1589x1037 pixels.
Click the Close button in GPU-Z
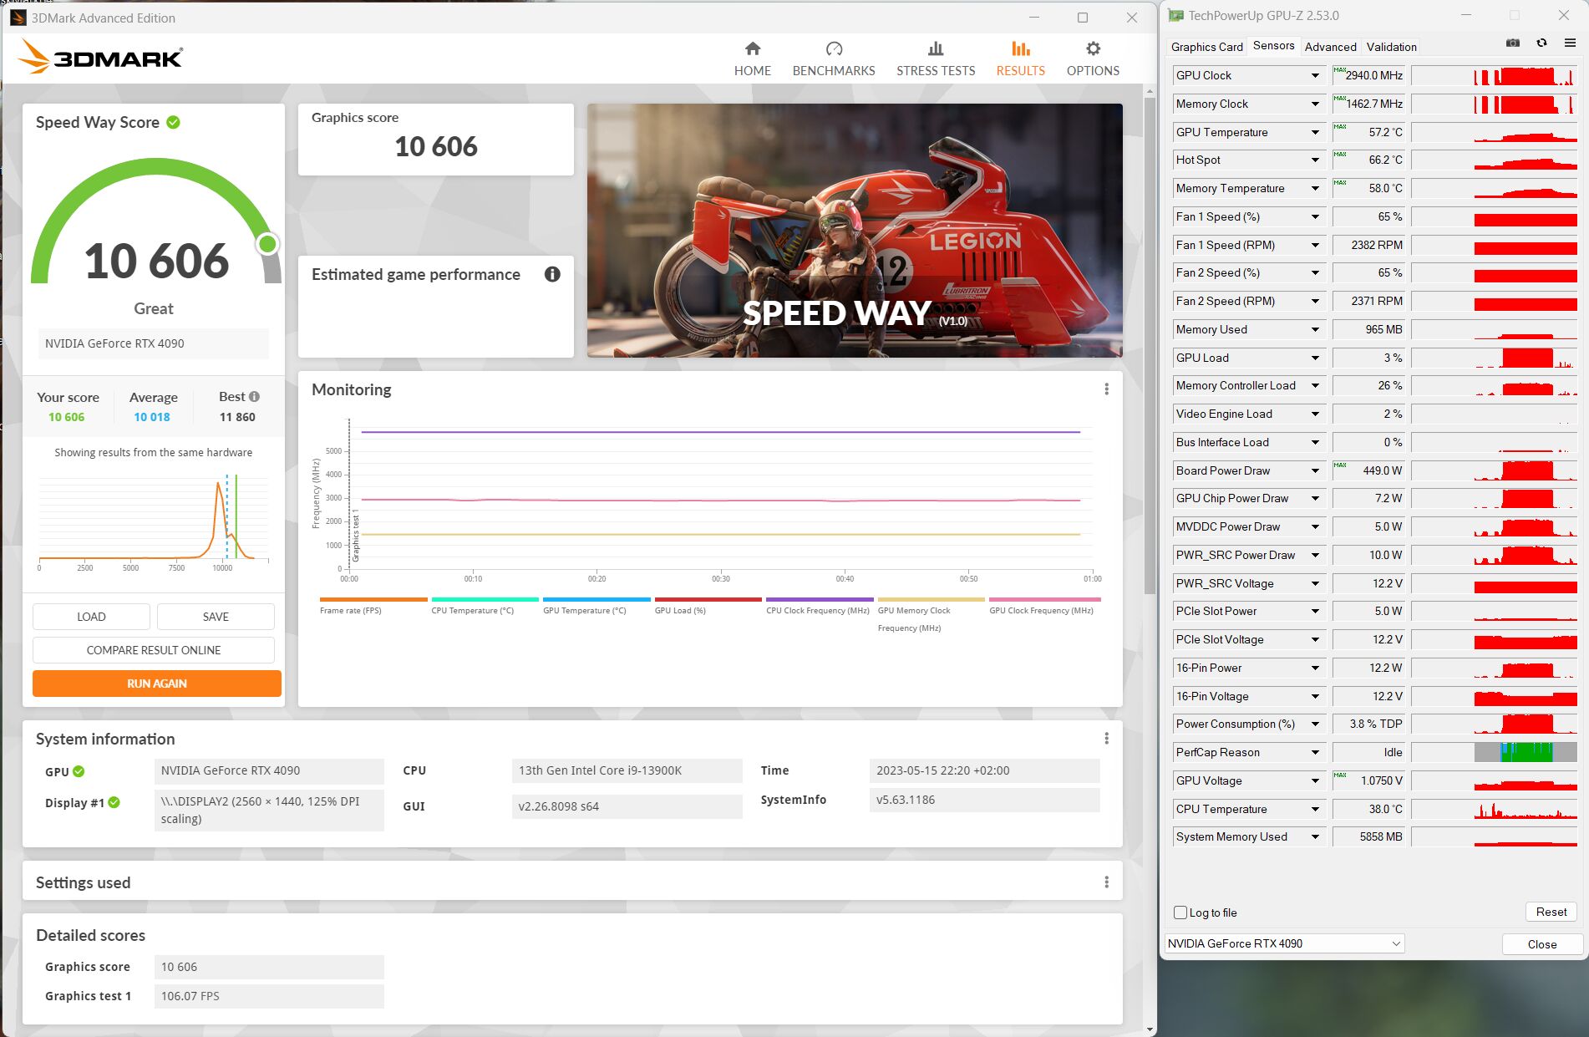click(1541, 944)
